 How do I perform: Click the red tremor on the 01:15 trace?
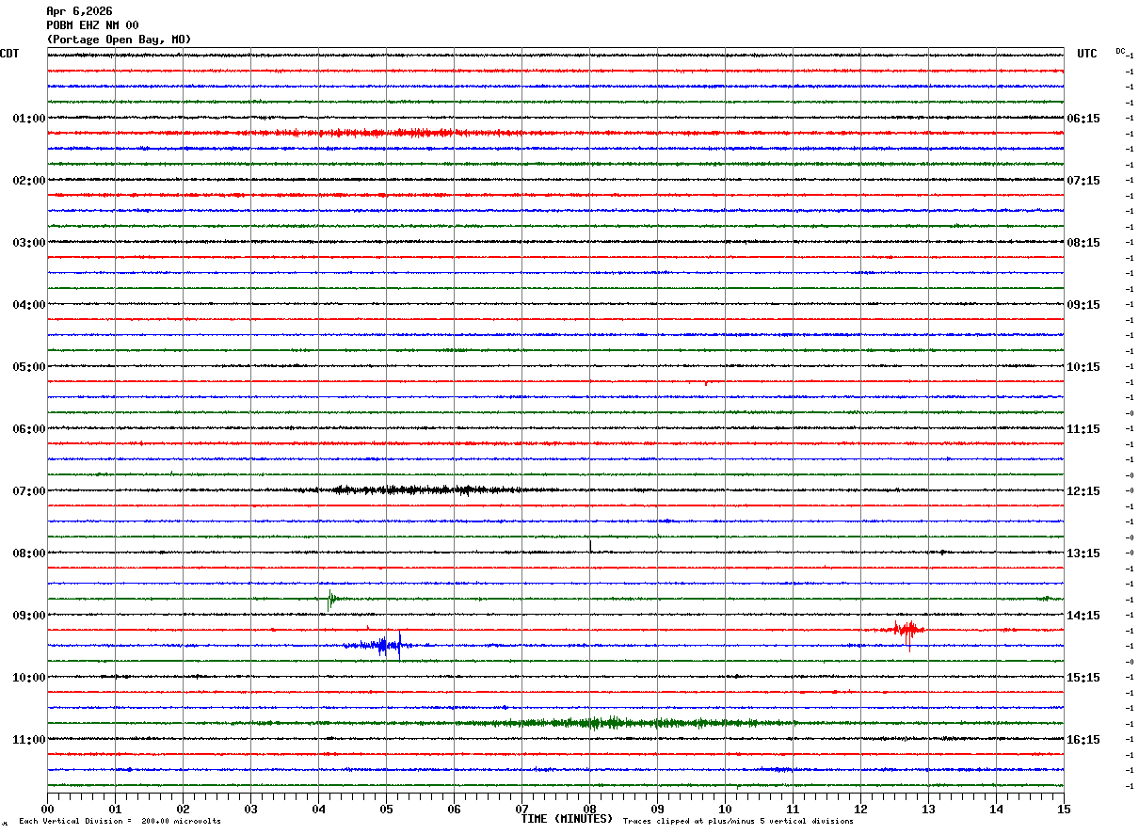coord(395,133)
